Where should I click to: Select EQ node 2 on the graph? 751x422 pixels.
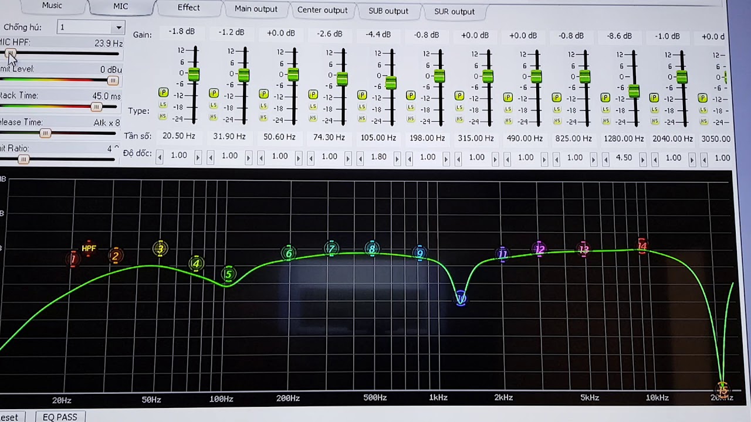pyautogui.click(x=116, y=256)
